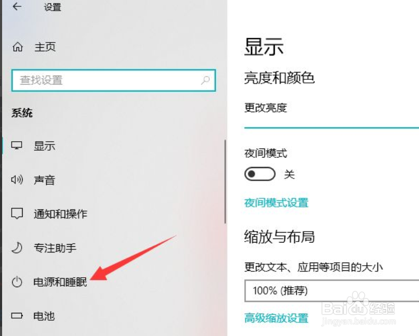Open 夜间模式设置 link
The width and height of the screenshot is (419, 336).
pyautogui.click(x=276, y=203)
